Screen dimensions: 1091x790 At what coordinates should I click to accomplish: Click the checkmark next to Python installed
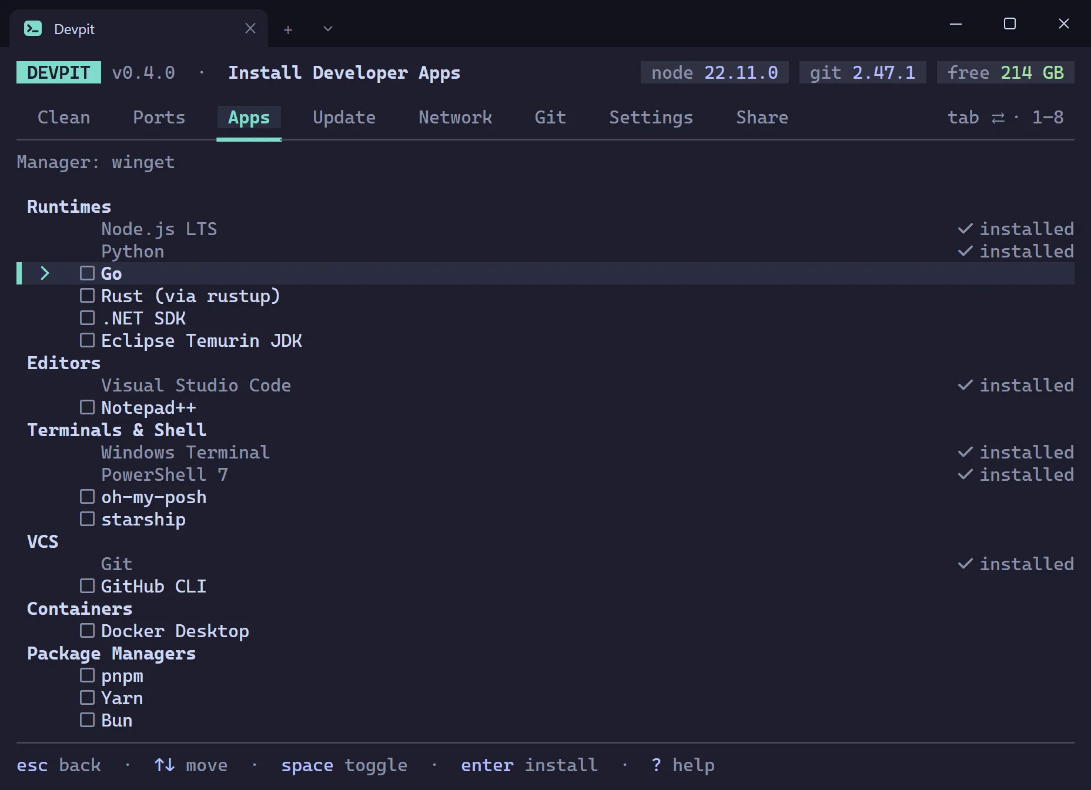click(965, 251)
